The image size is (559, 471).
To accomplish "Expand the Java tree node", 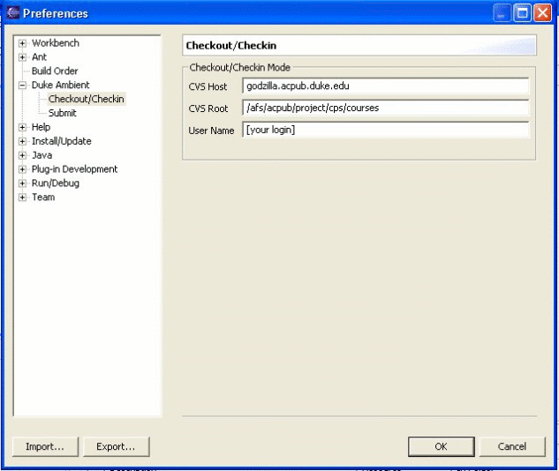I will pyautogui.click(x=22, y=155).
